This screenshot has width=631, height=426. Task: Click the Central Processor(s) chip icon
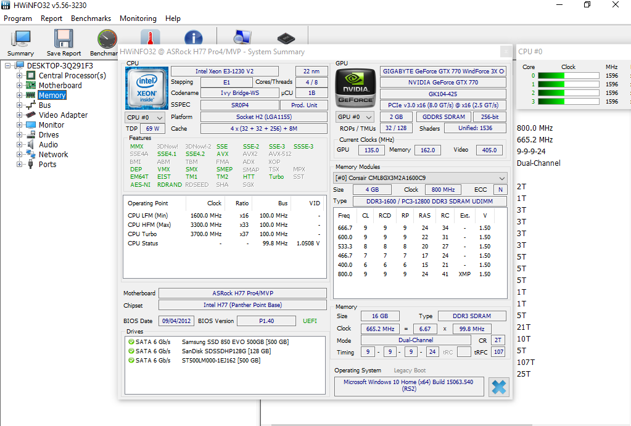tap(31, 75)
